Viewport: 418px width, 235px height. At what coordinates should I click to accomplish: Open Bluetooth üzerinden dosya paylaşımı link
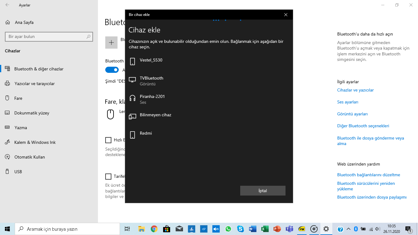(372, 197)
